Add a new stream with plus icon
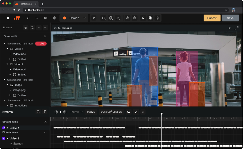The image size is (243, 149). (39, 28)
